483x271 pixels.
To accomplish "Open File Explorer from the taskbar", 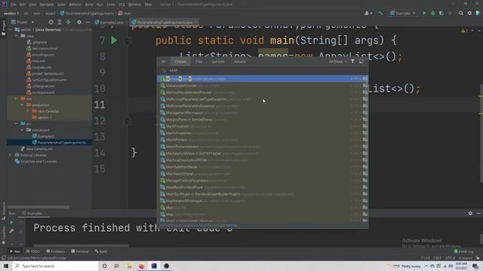I will click(x=129, y=266).
